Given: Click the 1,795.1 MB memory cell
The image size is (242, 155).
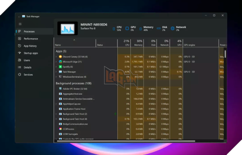Looking at the screenshot, I should (137, 62).
